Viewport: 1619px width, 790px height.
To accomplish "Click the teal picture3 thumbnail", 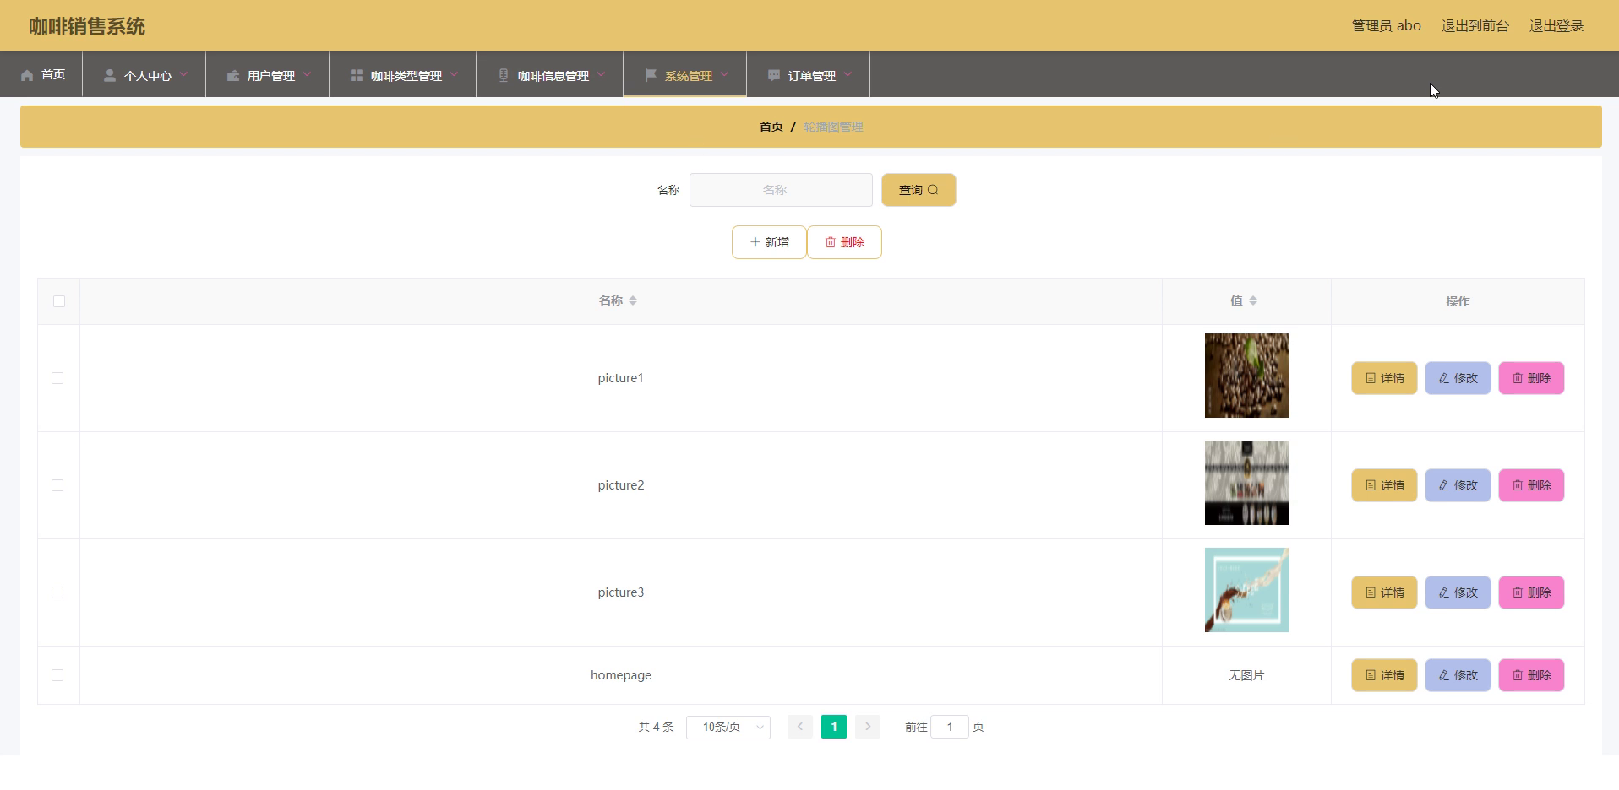I will pos(1246,590).
